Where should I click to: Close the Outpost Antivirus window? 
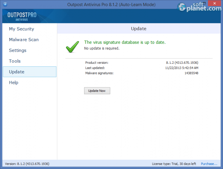click(214, 3)
